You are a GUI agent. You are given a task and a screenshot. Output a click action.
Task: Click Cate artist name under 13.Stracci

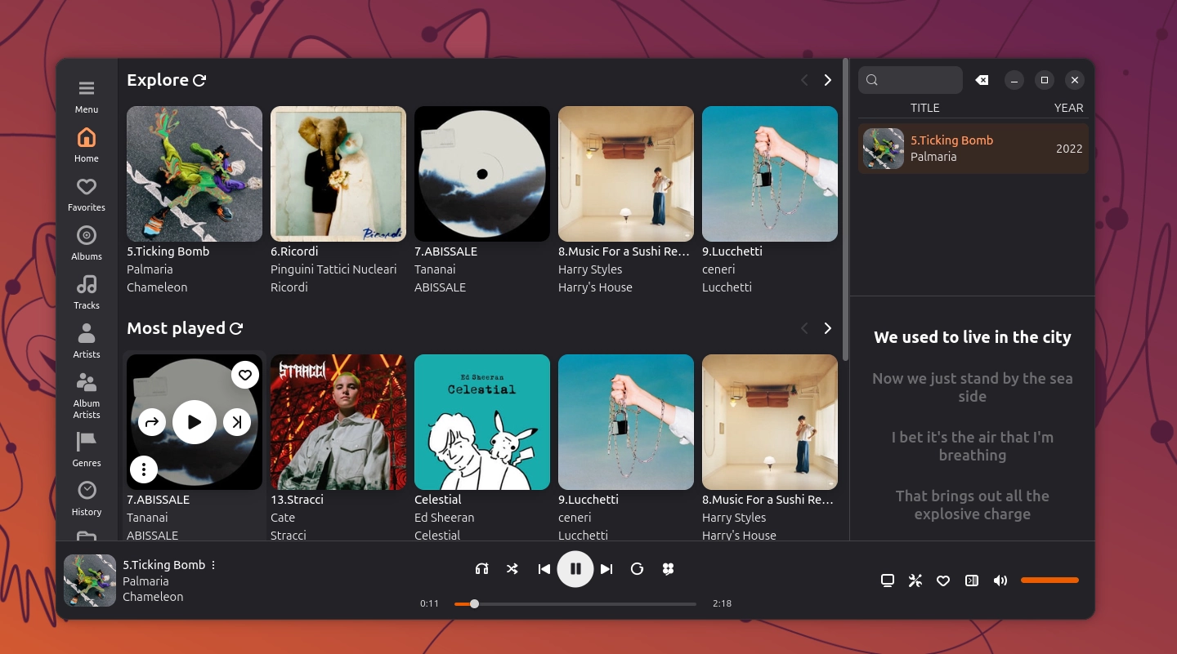tap(283, 518)
